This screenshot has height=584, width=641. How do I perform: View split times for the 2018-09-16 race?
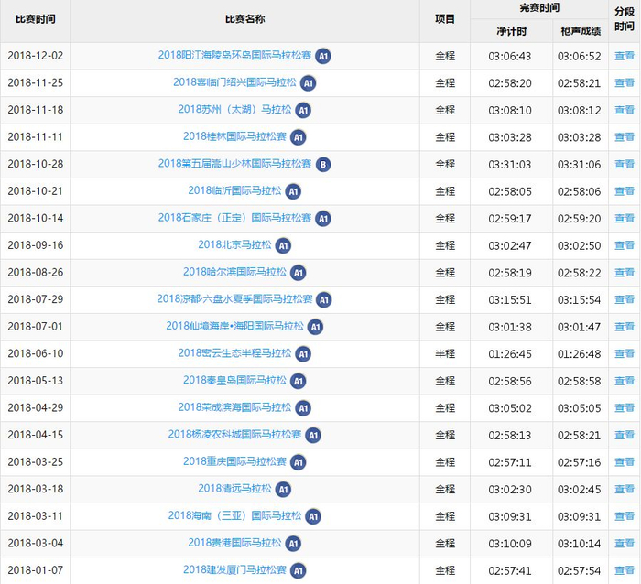point(624,245)
